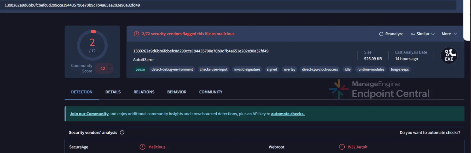Screen dimensions: 471x153
Task: Select the runtime-modules tag
Action: pos(371,69)
